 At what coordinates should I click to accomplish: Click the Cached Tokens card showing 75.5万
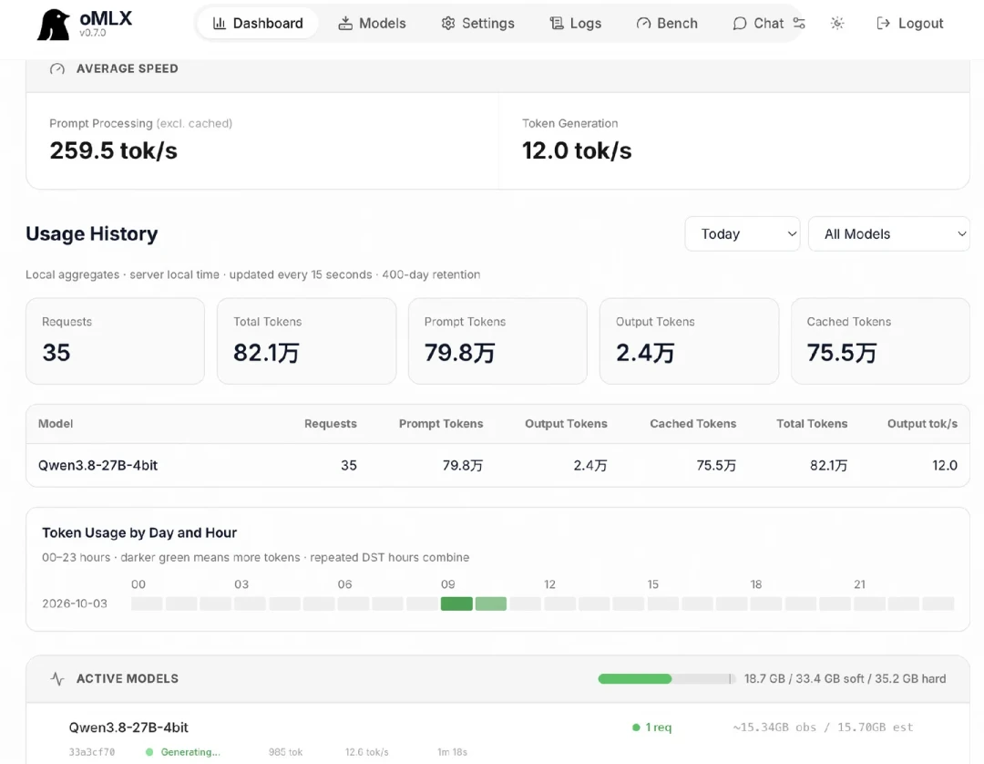pos(880,341)
